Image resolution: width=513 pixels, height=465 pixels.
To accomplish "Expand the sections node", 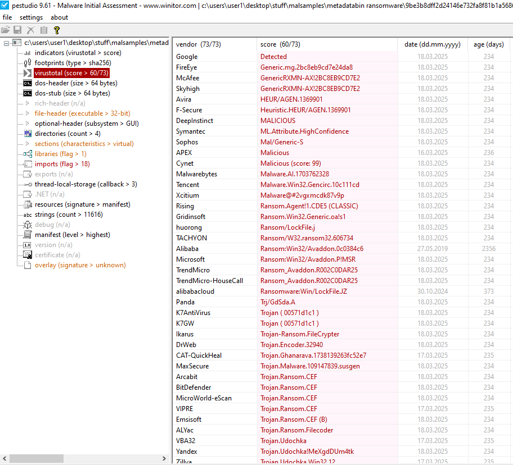I will [x=28, y=144].
